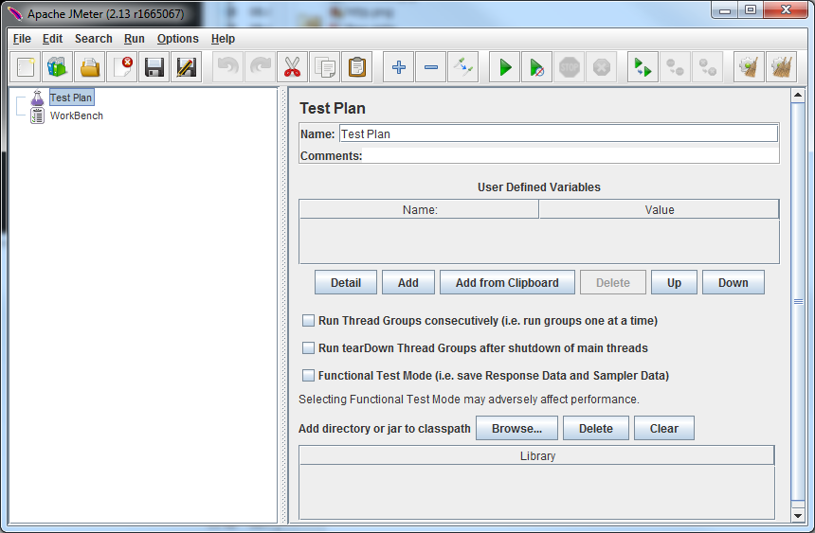Click the Comments text field
Screen dimensions: 815x533
pos(570,156)
